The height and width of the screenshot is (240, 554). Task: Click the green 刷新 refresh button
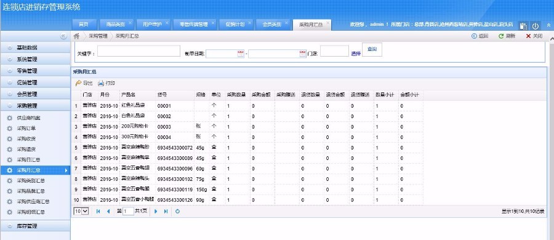507,36
